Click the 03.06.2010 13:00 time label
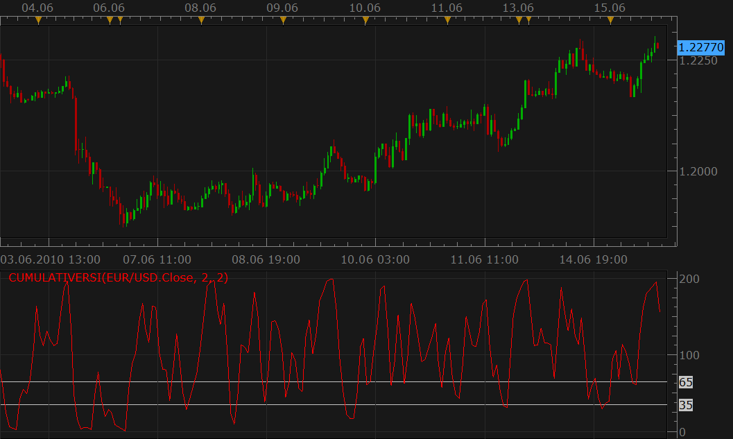 [x=51, y=259]
